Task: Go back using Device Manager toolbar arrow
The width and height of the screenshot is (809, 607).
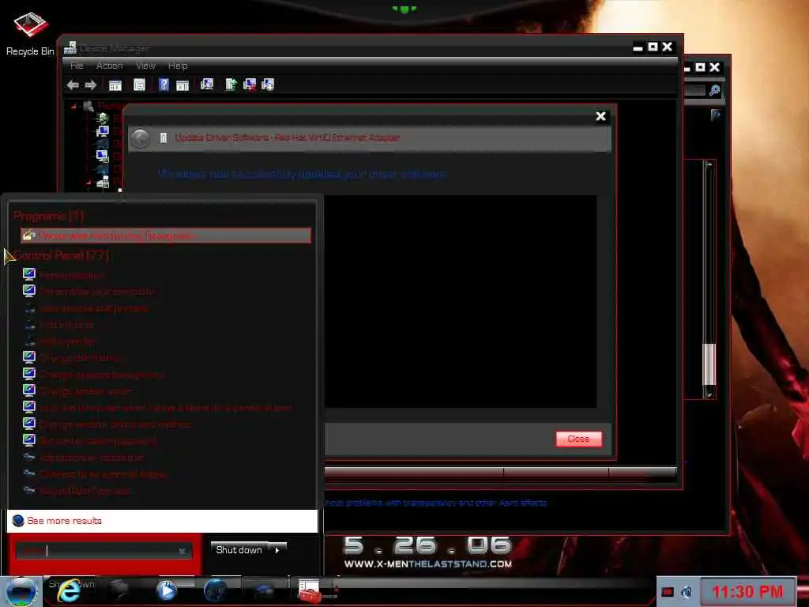Action: click(x=73, y=85)
